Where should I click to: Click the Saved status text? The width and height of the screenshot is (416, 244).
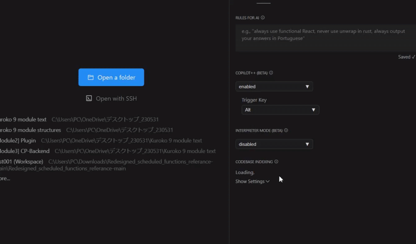pyautogui.click(x=406, y=57)
